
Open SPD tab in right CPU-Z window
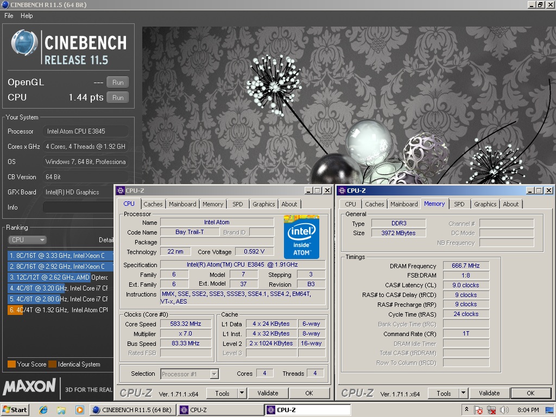point(459,204)
